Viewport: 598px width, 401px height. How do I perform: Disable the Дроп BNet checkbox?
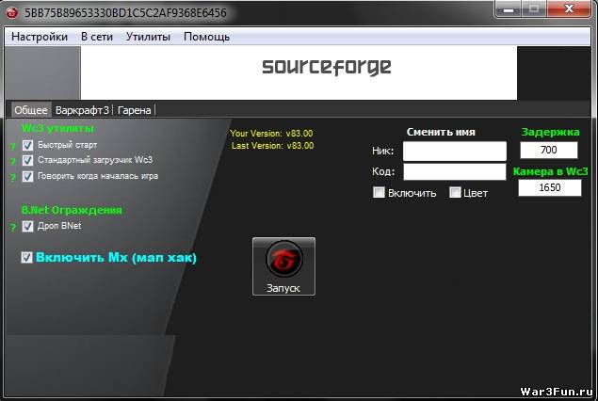[27, 227]
